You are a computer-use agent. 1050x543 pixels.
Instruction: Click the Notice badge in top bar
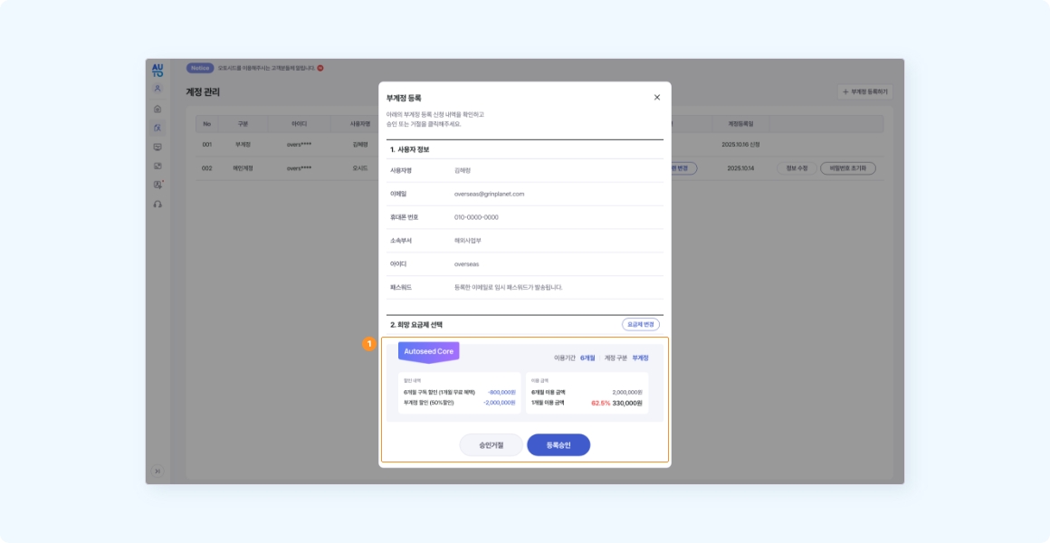tap(200, 68)
